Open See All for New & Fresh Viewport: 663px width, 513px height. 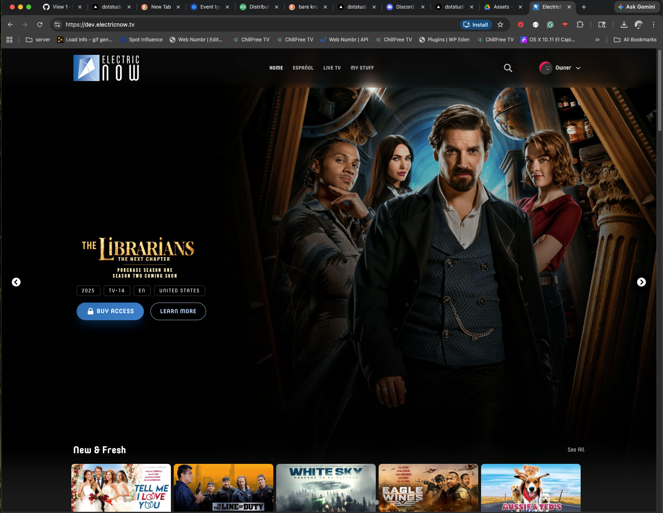[576, 449]
